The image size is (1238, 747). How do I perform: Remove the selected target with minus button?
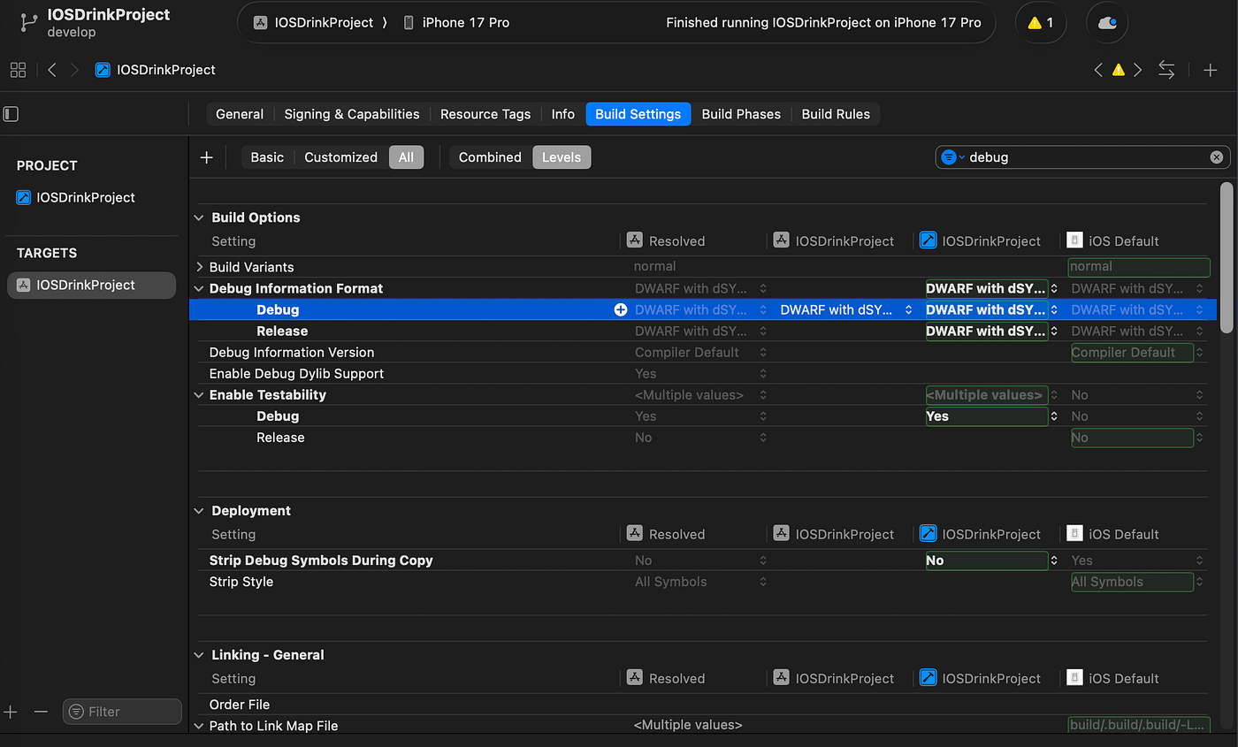(x=41, y=712)
